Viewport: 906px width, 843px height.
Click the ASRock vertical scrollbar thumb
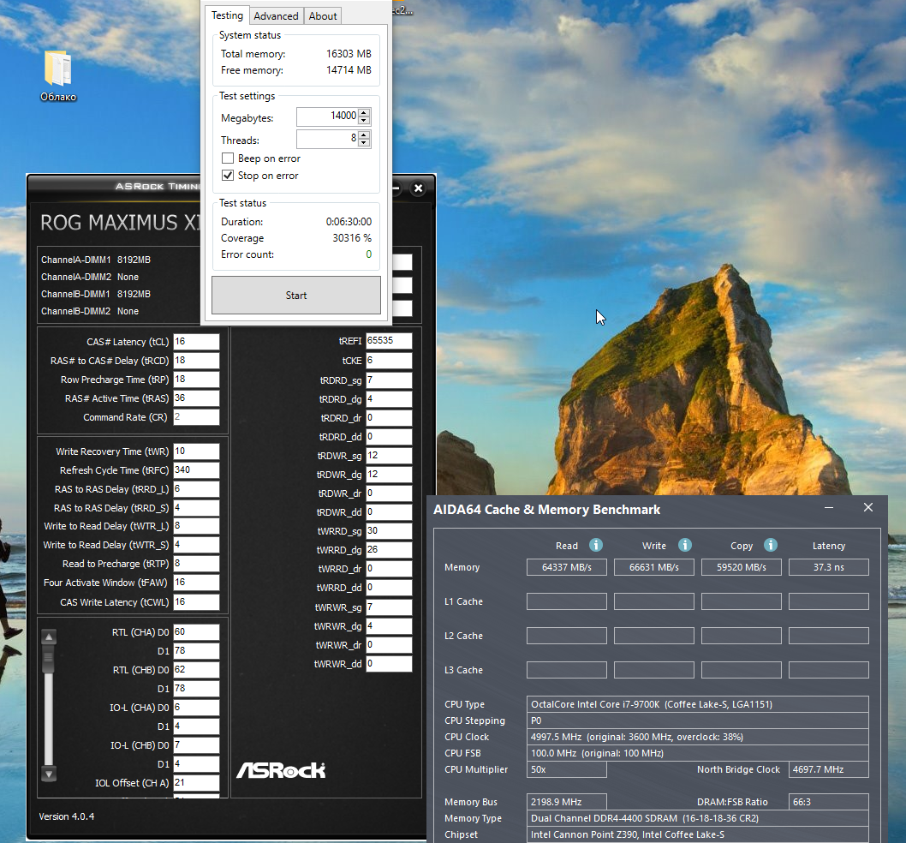point(49,661)
